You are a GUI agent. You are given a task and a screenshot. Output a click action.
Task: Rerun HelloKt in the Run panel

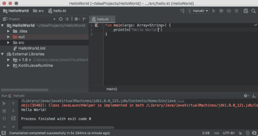[4, 103]
